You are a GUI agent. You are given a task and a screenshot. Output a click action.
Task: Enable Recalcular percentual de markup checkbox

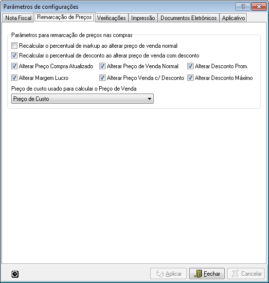(x=14, y=46)
